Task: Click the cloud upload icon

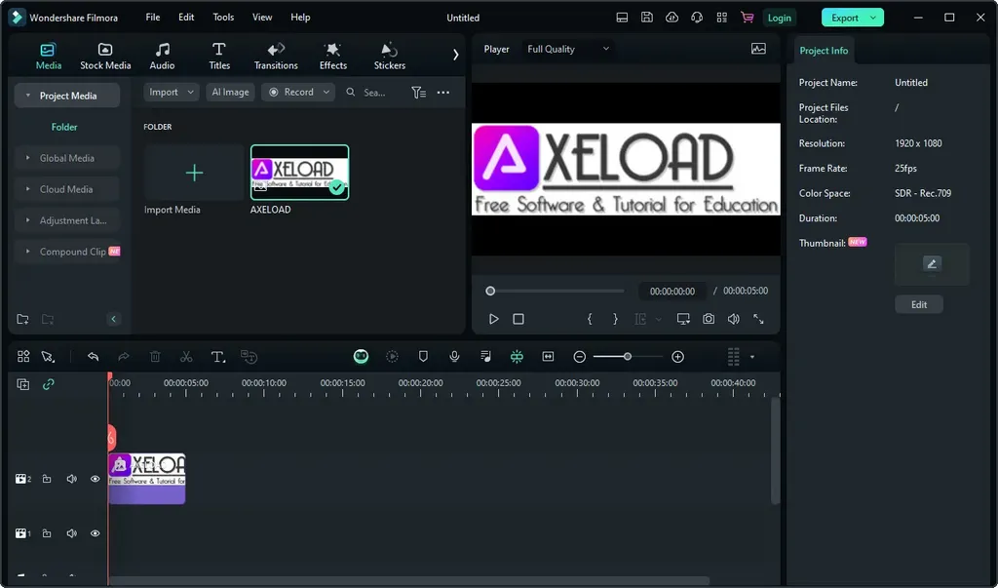Action: (672, 18)
